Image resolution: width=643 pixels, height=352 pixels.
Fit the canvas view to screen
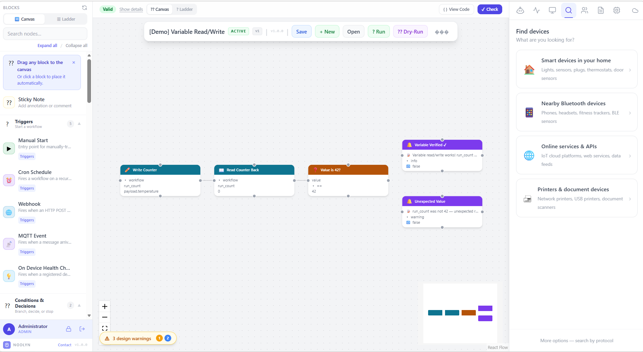[105, 328]
